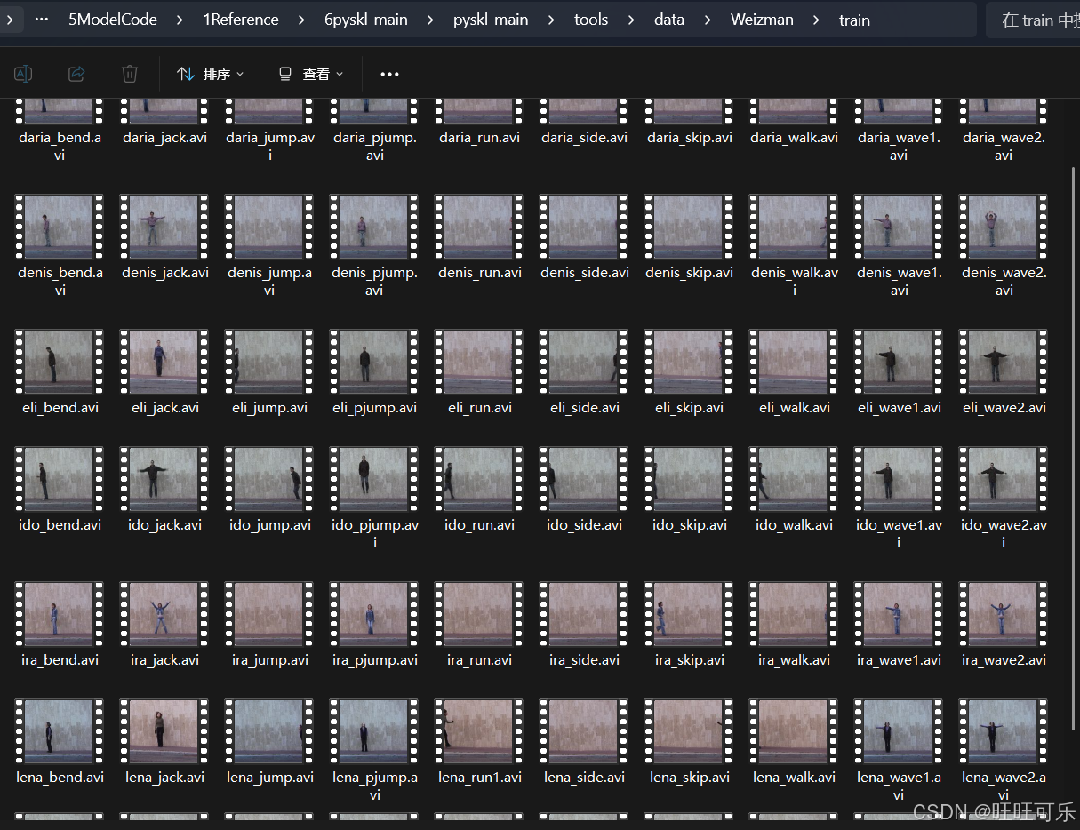
Task: Click the daria_run.avi file name
Action: tap(480, 138)
